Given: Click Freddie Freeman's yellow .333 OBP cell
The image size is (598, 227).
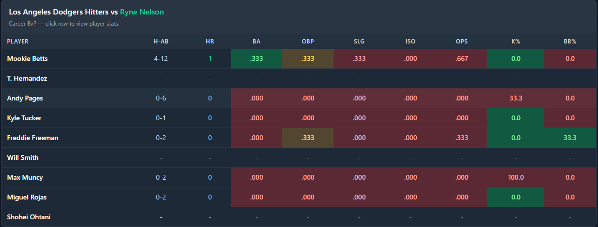Looking at the screenshot, I should click(x=308, y=138).
